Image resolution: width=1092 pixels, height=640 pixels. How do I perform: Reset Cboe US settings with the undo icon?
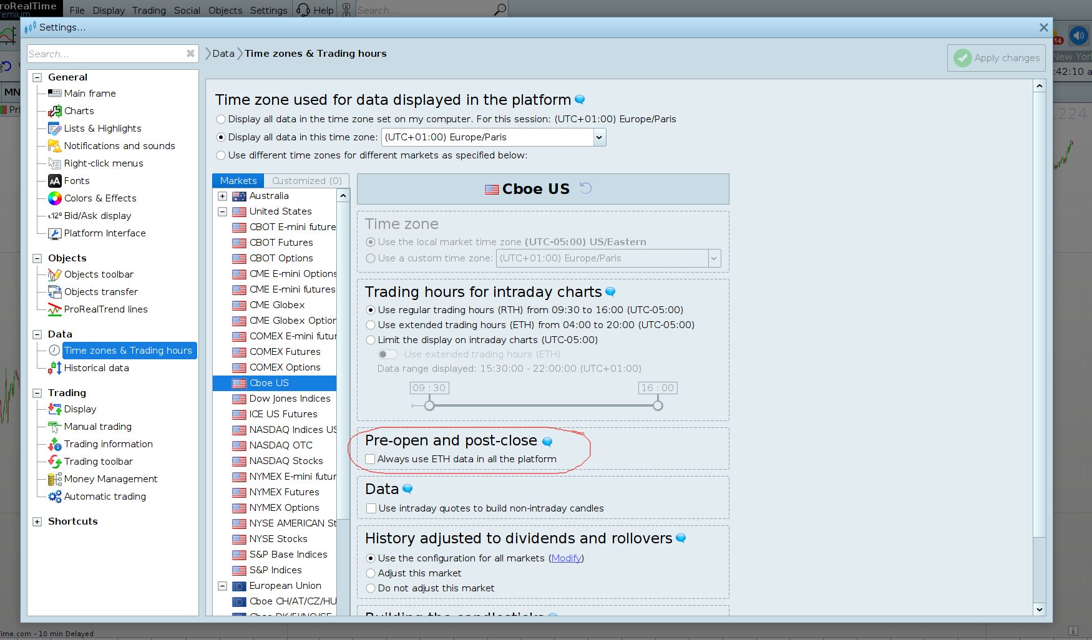point(585,188)
